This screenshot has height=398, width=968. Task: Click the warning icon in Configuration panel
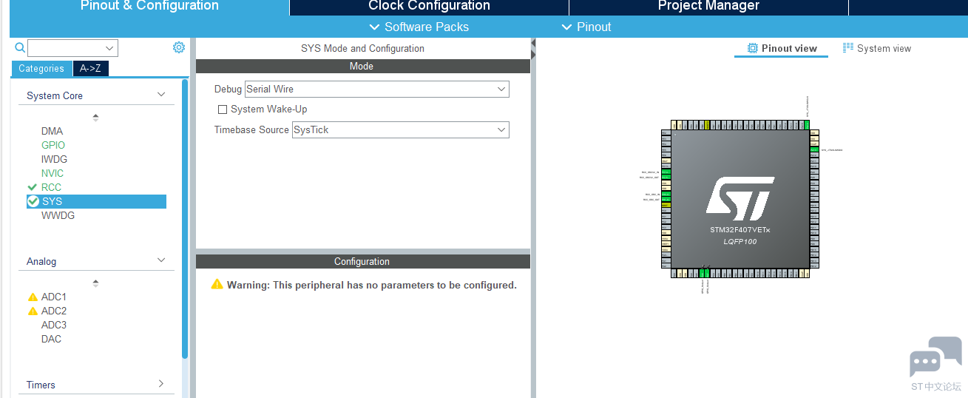click(217, 284)
